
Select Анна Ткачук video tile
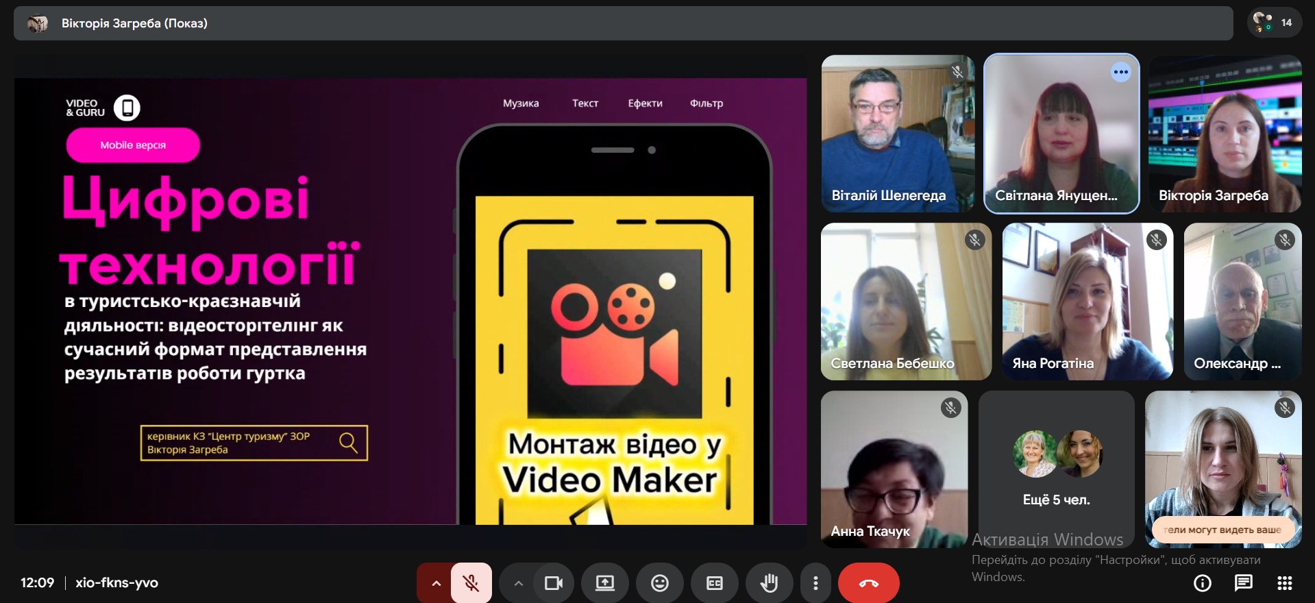coord(894,469)
